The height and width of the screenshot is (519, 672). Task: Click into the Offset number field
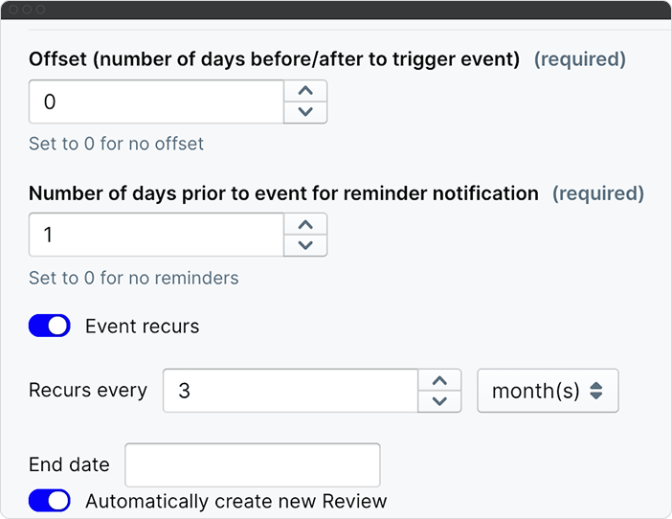pos(156,102)
